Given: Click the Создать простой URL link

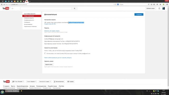Looking at the screenshot, I should point(50,24).
